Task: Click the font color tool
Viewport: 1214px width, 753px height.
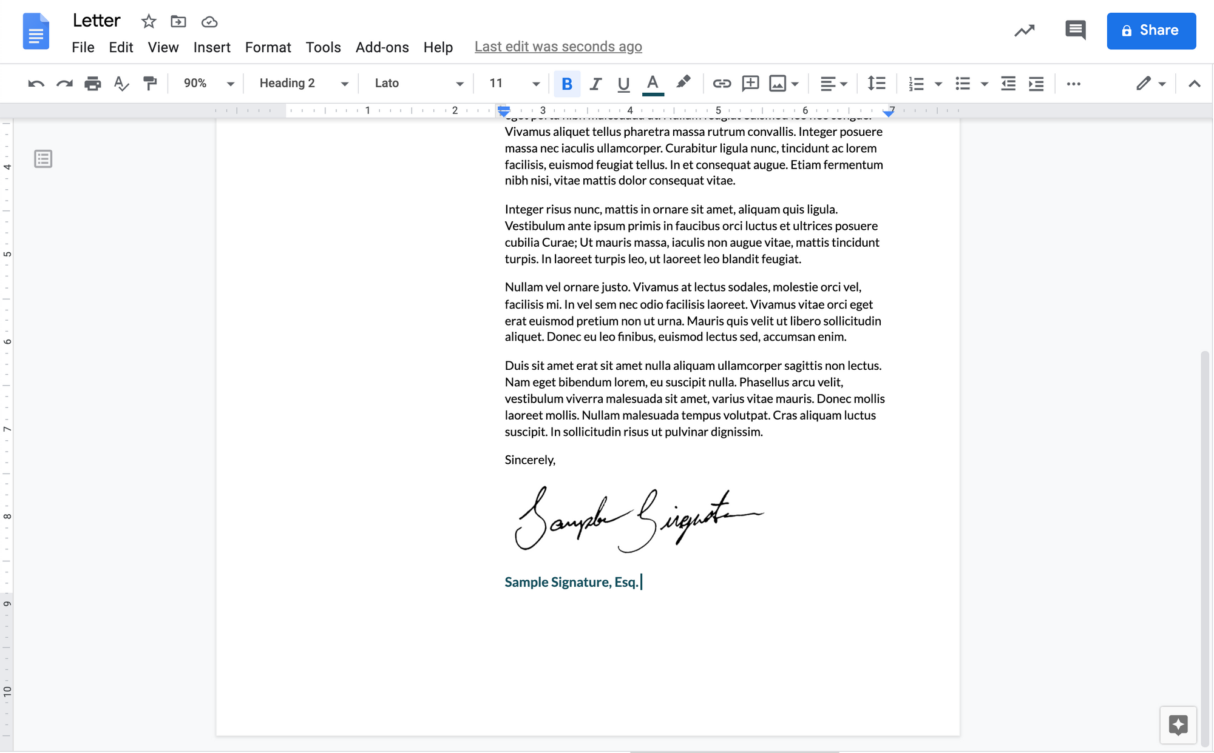Action: (x=653, y=82)
